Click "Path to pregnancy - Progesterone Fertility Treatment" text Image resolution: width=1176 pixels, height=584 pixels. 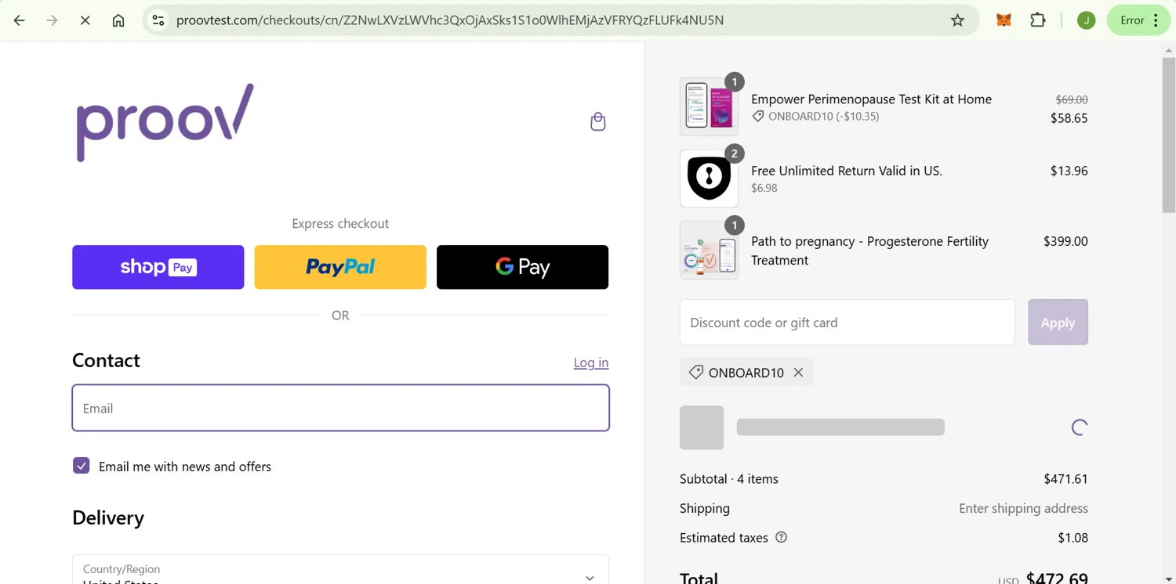[x=869, y=251]
